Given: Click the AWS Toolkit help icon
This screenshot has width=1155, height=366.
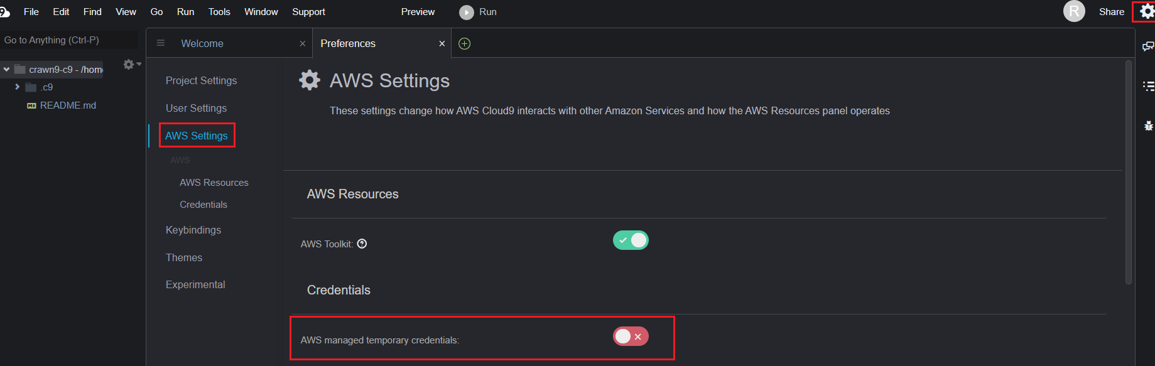Looking at the screenshot, I should 362,244.
